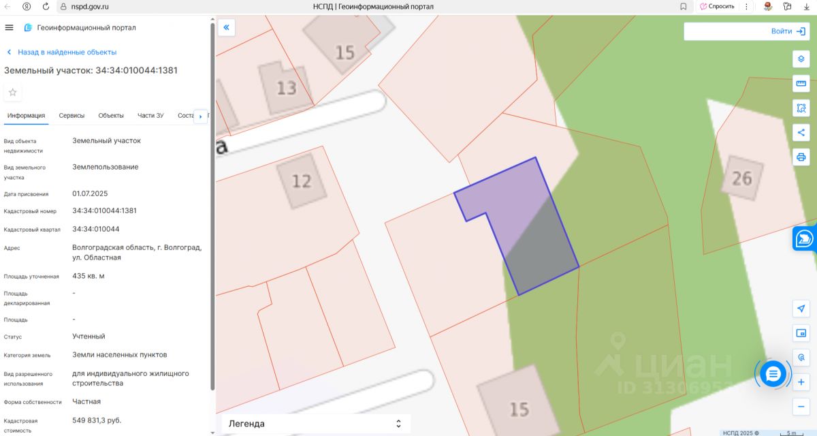The width and height of the screenshot is (817, 436).
Task: Switch to the Информация tab
Action: coord(27,115)
